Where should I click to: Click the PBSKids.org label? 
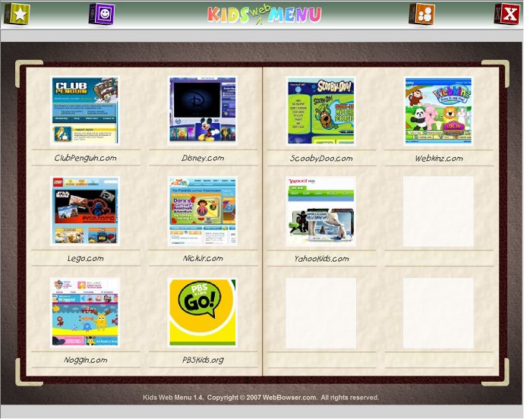point(203,360)
